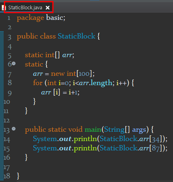This screenshot has width=173, height=182.
Task: Click 'basic;' on line 1
Action: [x=56, y=18]
